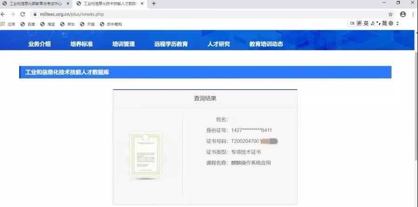Viewport: 418px width, 207px height.
Task: Reload the current page
Action: 22,14
